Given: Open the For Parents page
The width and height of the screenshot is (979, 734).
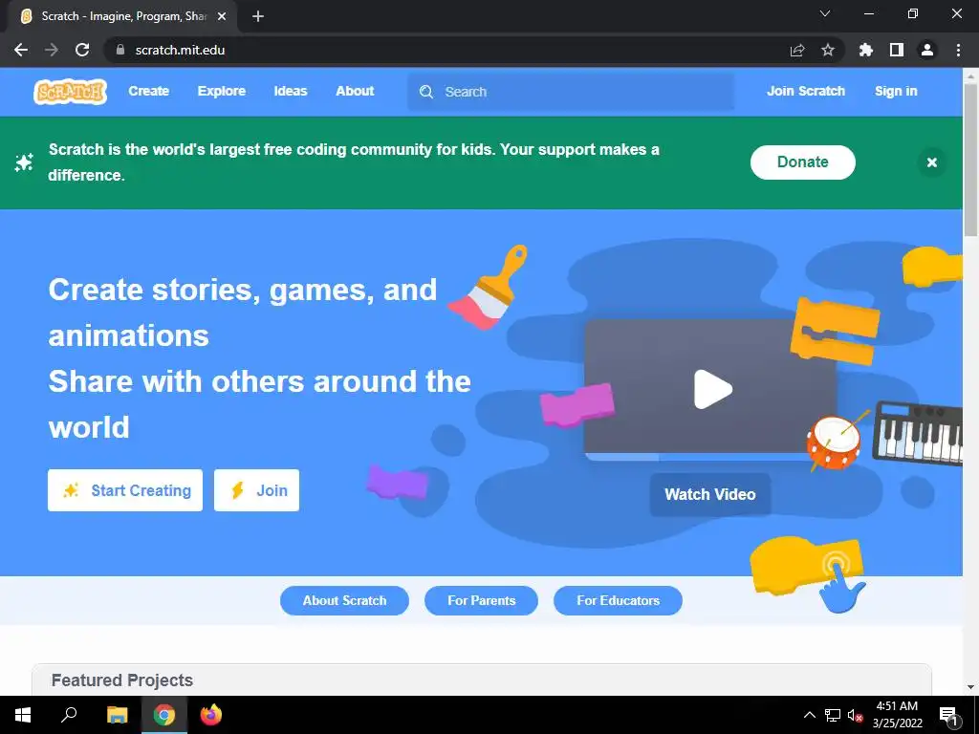Looking at the screenshot, I should click(x=482, y=600).
